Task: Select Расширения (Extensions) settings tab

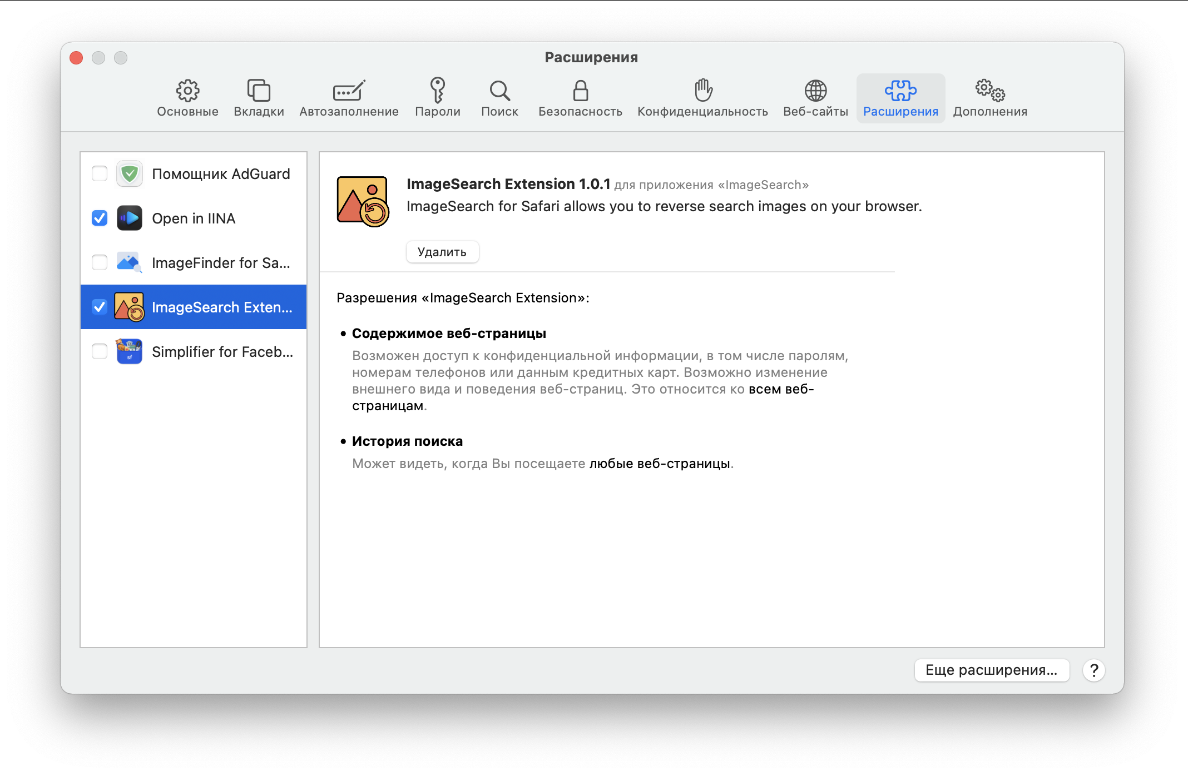Action: 900,97
